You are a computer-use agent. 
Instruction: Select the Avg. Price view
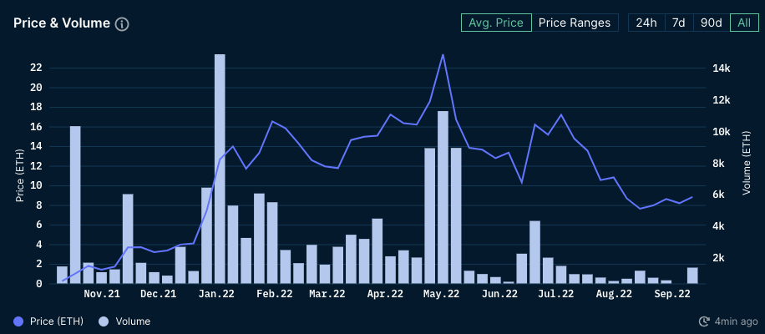(x=496, y=23)
